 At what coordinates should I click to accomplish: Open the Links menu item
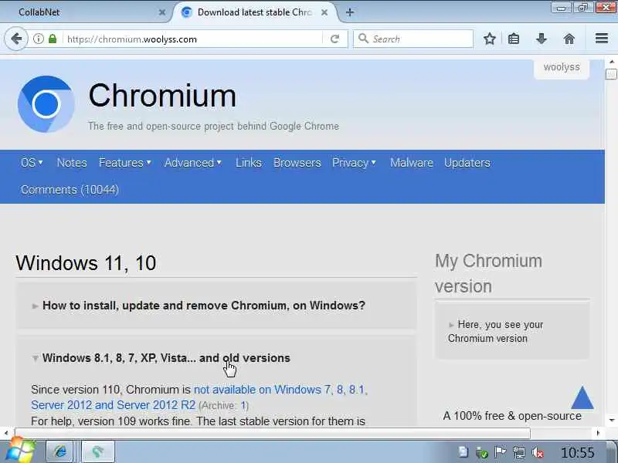[248, 163]
